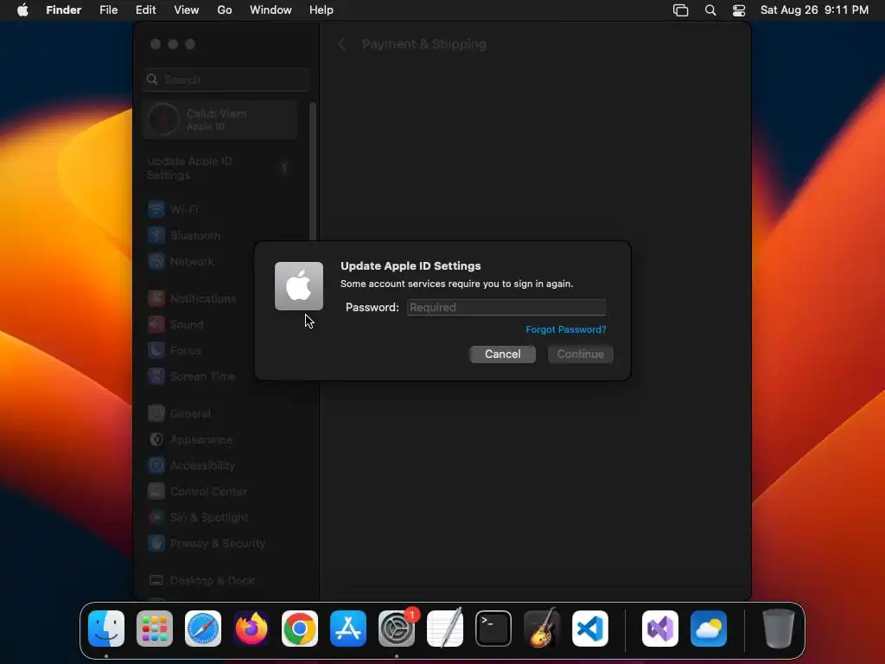The image size is (885, 664).
Task: Open the File menu
Action: click(x=108, y=10)
